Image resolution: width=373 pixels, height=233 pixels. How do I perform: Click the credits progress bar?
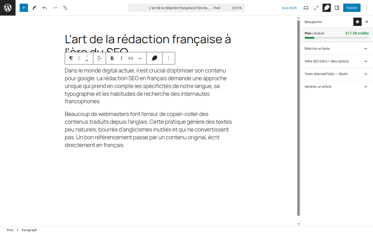[337, 38]
